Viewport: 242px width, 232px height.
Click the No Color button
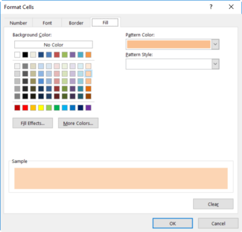[x=54, y=44]
